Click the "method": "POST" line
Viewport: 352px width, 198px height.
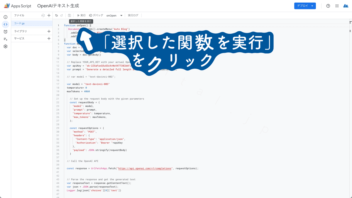[84, 132]
